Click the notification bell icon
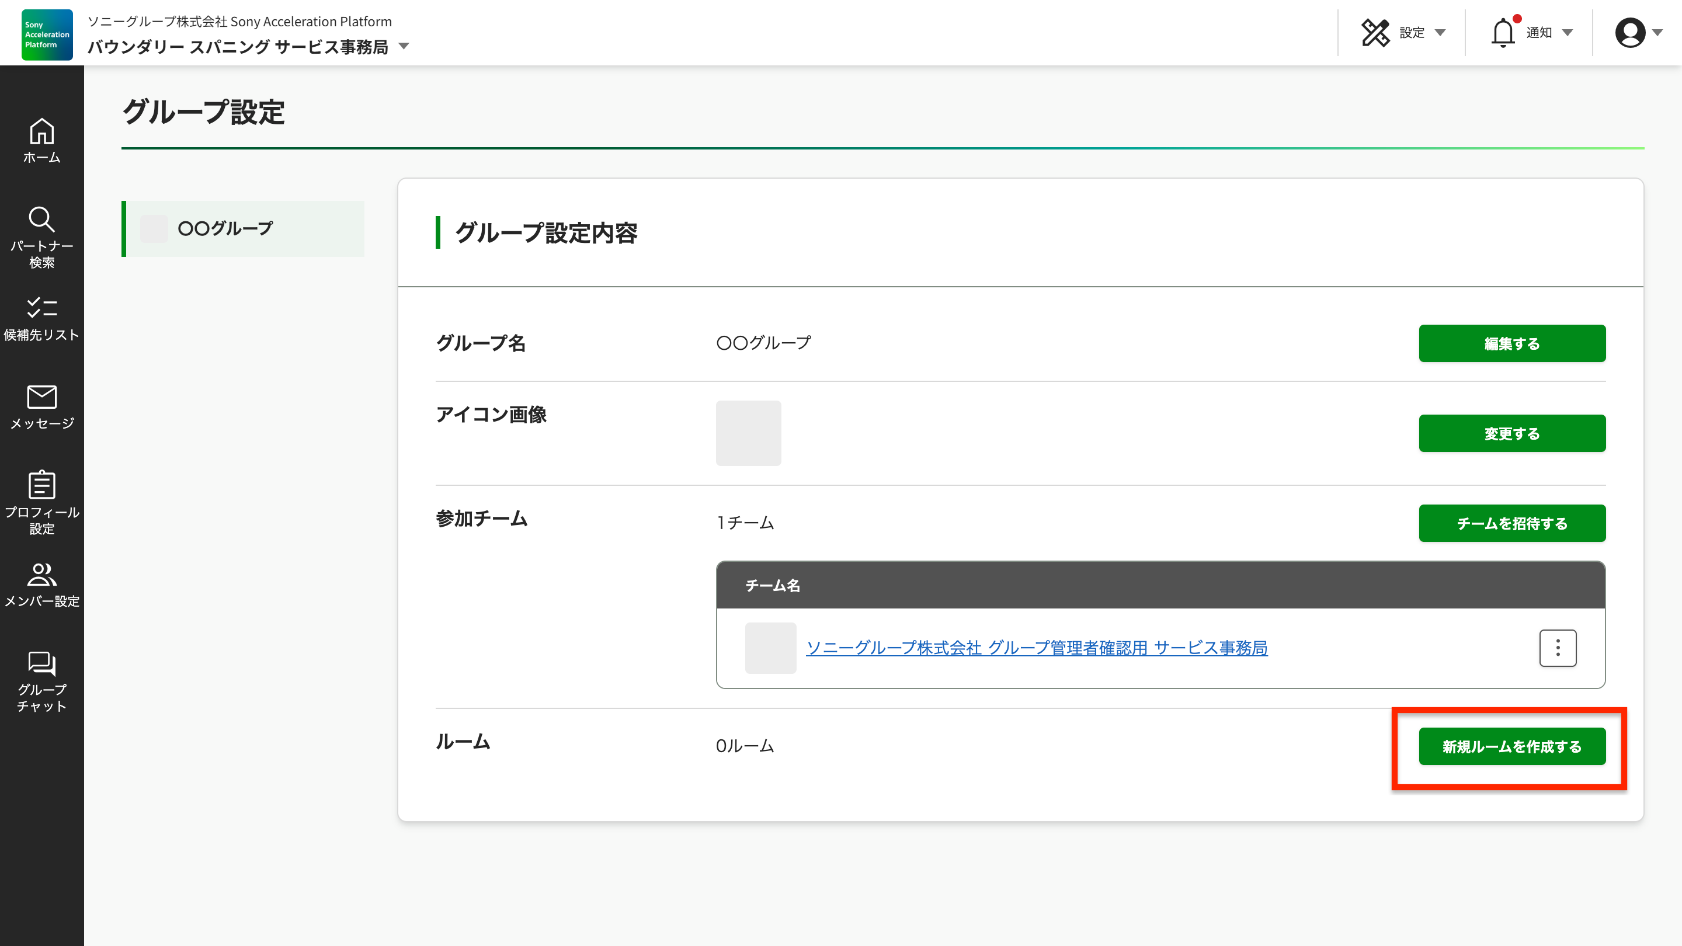This screenshot has height=946, width=1682. [x=1503, y=33]
